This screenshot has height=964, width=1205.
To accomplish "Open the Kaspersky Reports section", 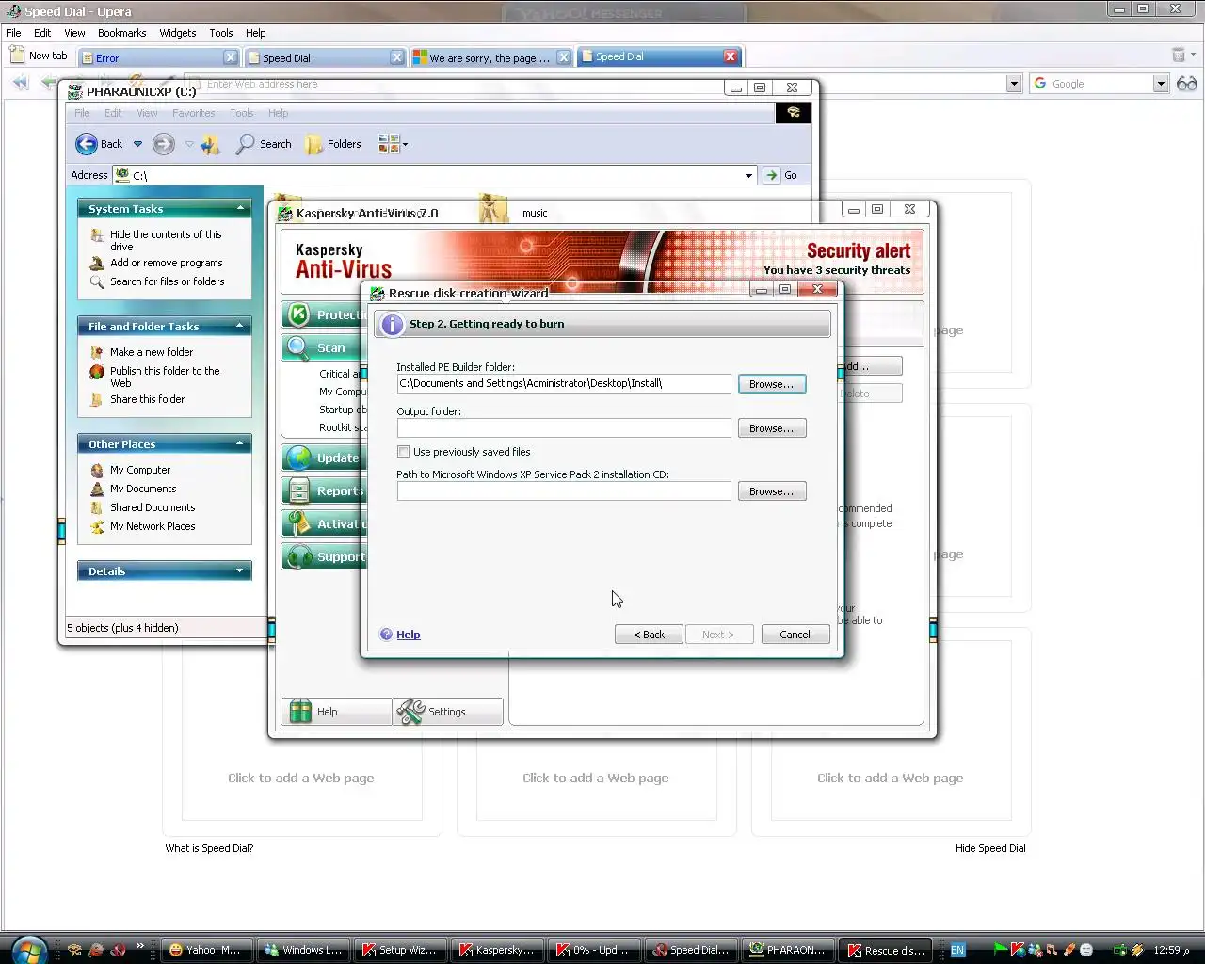I will tap(322, 490).
